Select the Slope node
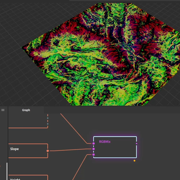 pos(28,151)
